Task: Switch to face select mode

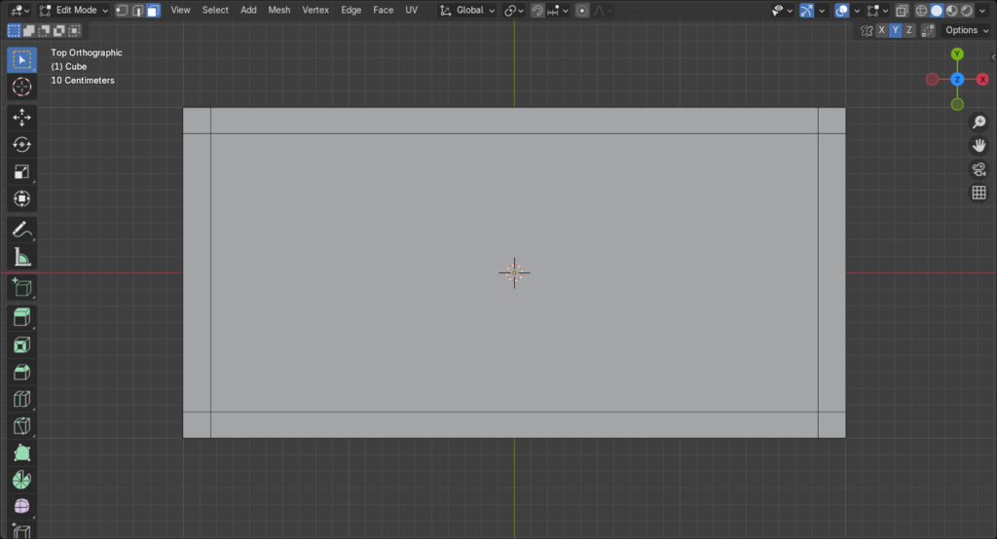Action: (x=153, y=10)
